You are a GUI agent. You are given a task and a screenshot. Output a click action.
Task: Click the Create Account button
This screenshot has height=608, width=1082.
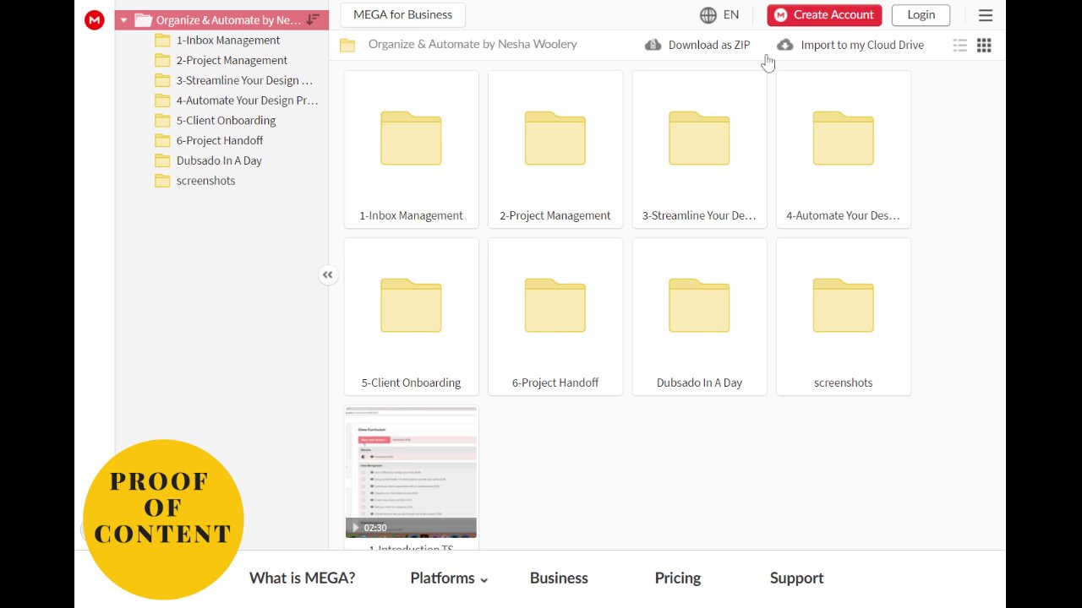click(x=824, y=15)
